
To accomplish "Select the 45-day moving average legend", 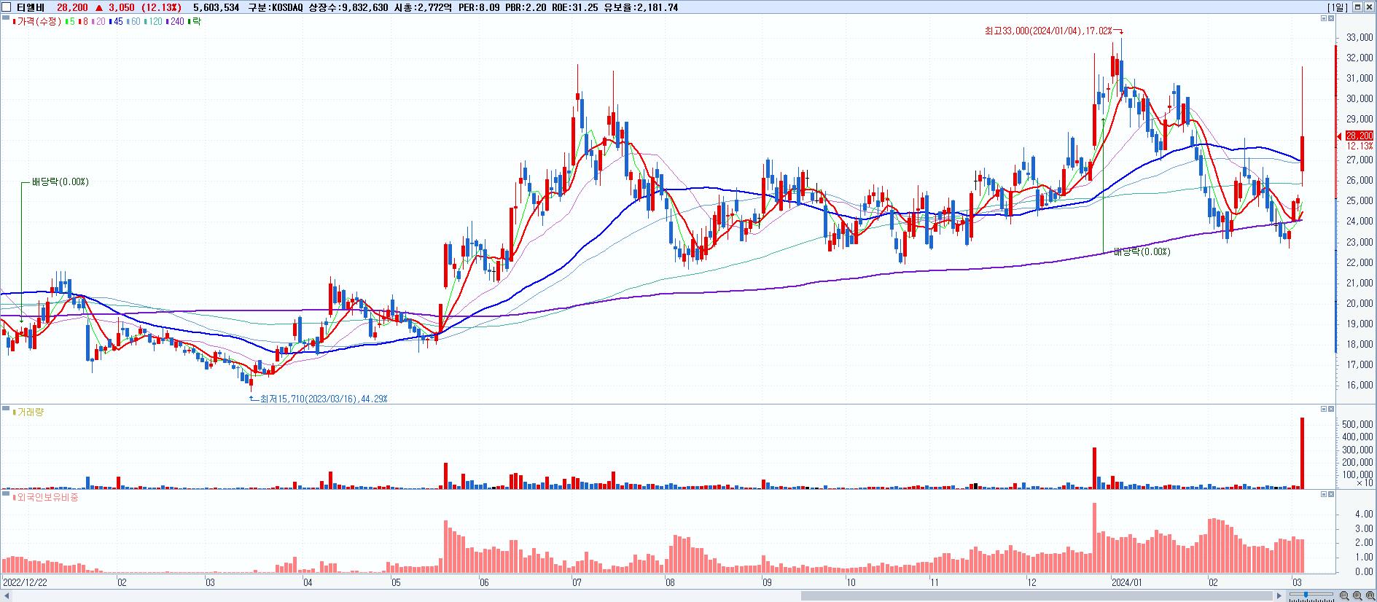I will click(116, 22).
